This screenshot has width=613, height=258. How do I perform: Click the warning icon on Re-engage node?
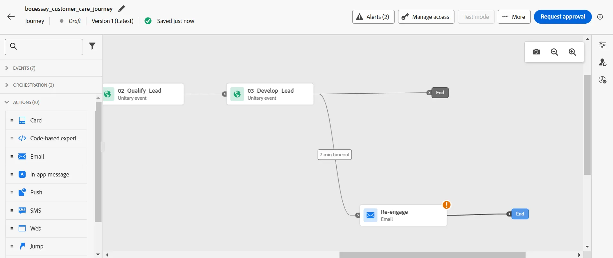(446, 205)
